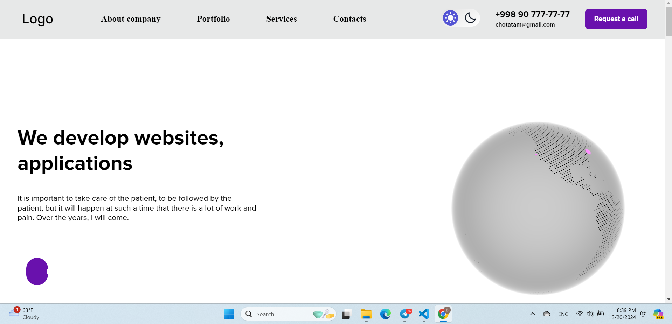Open Telegram from taskbar
The width and height of the screenshot is (672, 324).
tap(405, 314)
